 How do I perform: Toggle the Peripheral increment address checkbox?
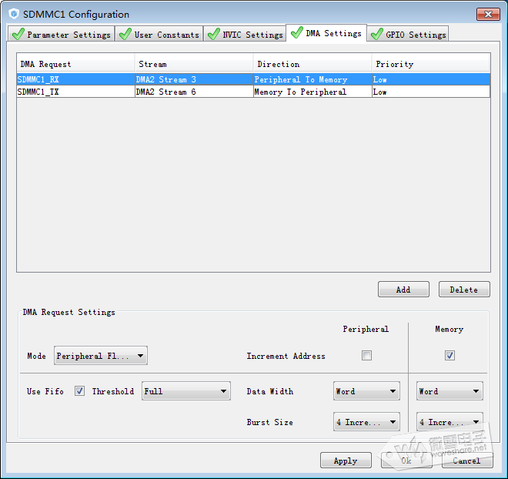366,356
